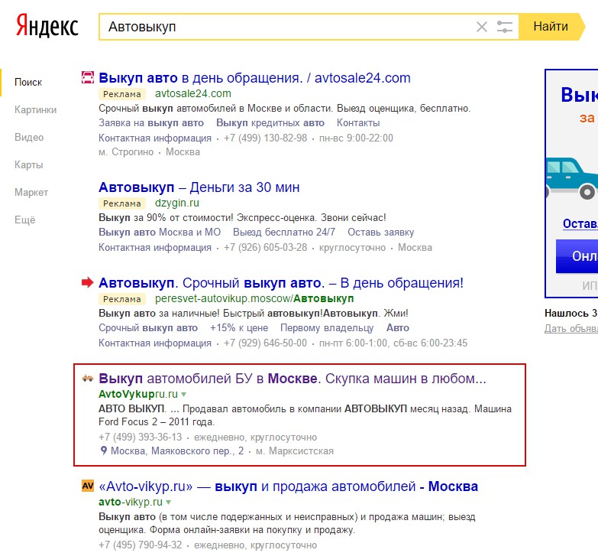
Task: Click the green AvtoVykupru.ru URL
Action: pyautogui.click(x=138, y=394)
